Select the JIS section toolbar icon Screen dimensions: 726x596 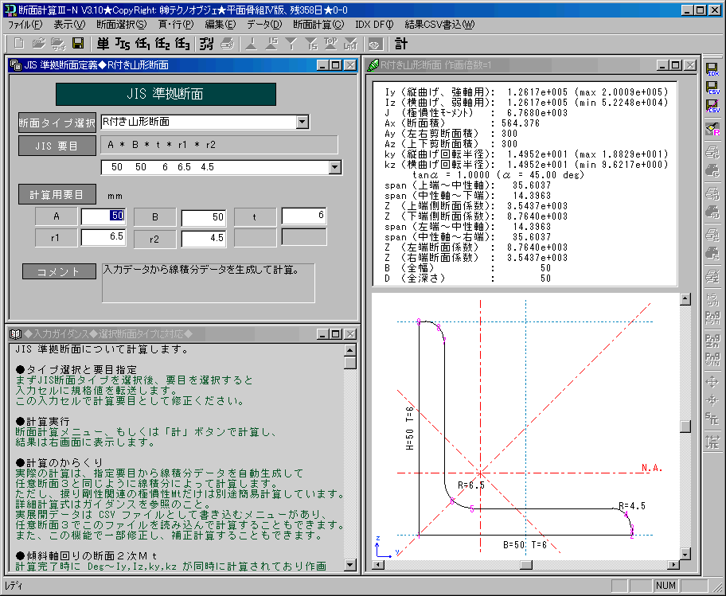tap(123, 44)
